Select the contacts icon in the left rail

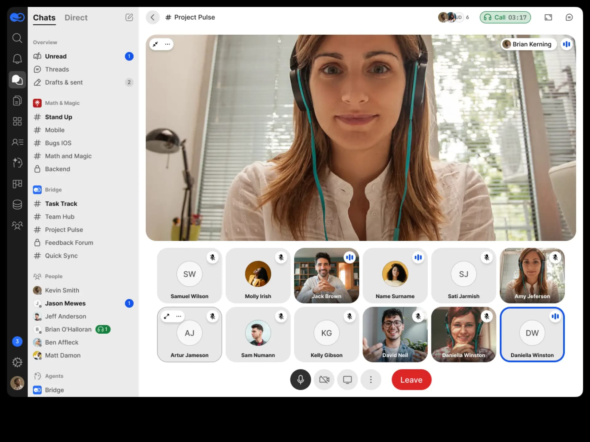(x=18, y=142)
